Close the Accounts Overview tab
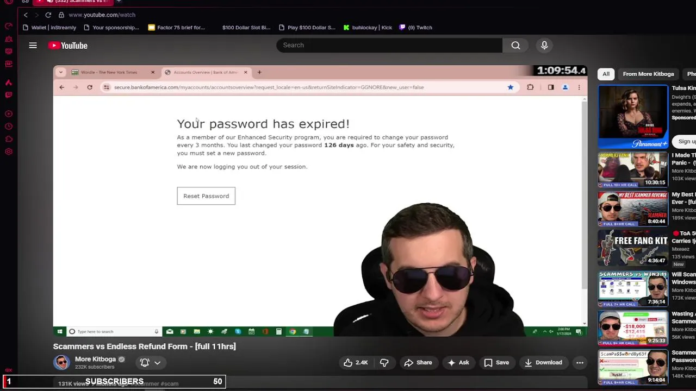Image resolution: width=696 pixels, height=391 pixels. [245, 72]
